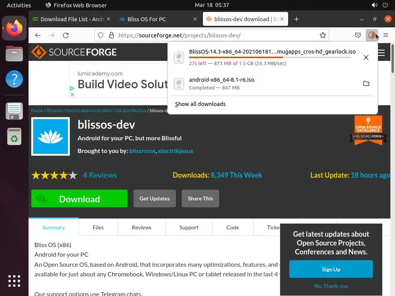The width and height of the screenshot is (395, 296).
Task: Click the green Download button
Action: click(x=79, y=198)
